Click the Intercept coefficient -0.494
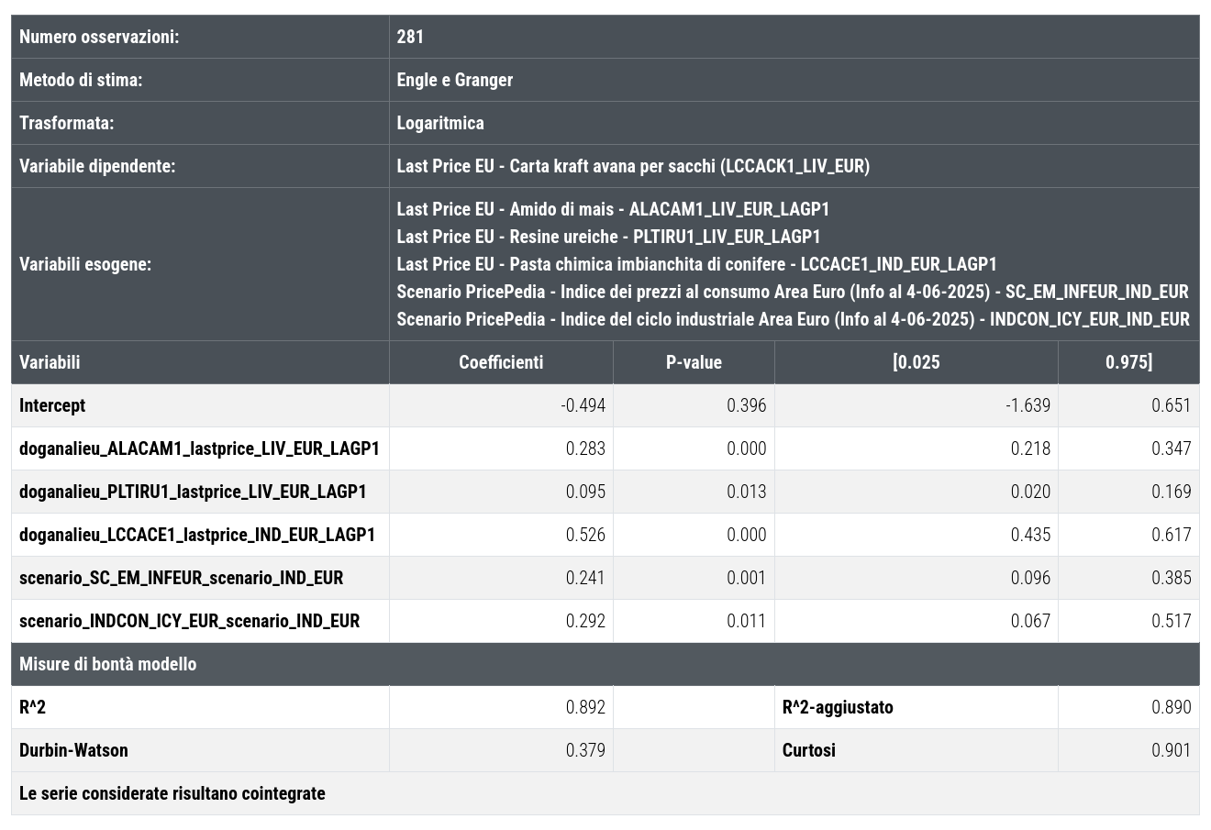The image size is (1211, 830). (583, 405)
